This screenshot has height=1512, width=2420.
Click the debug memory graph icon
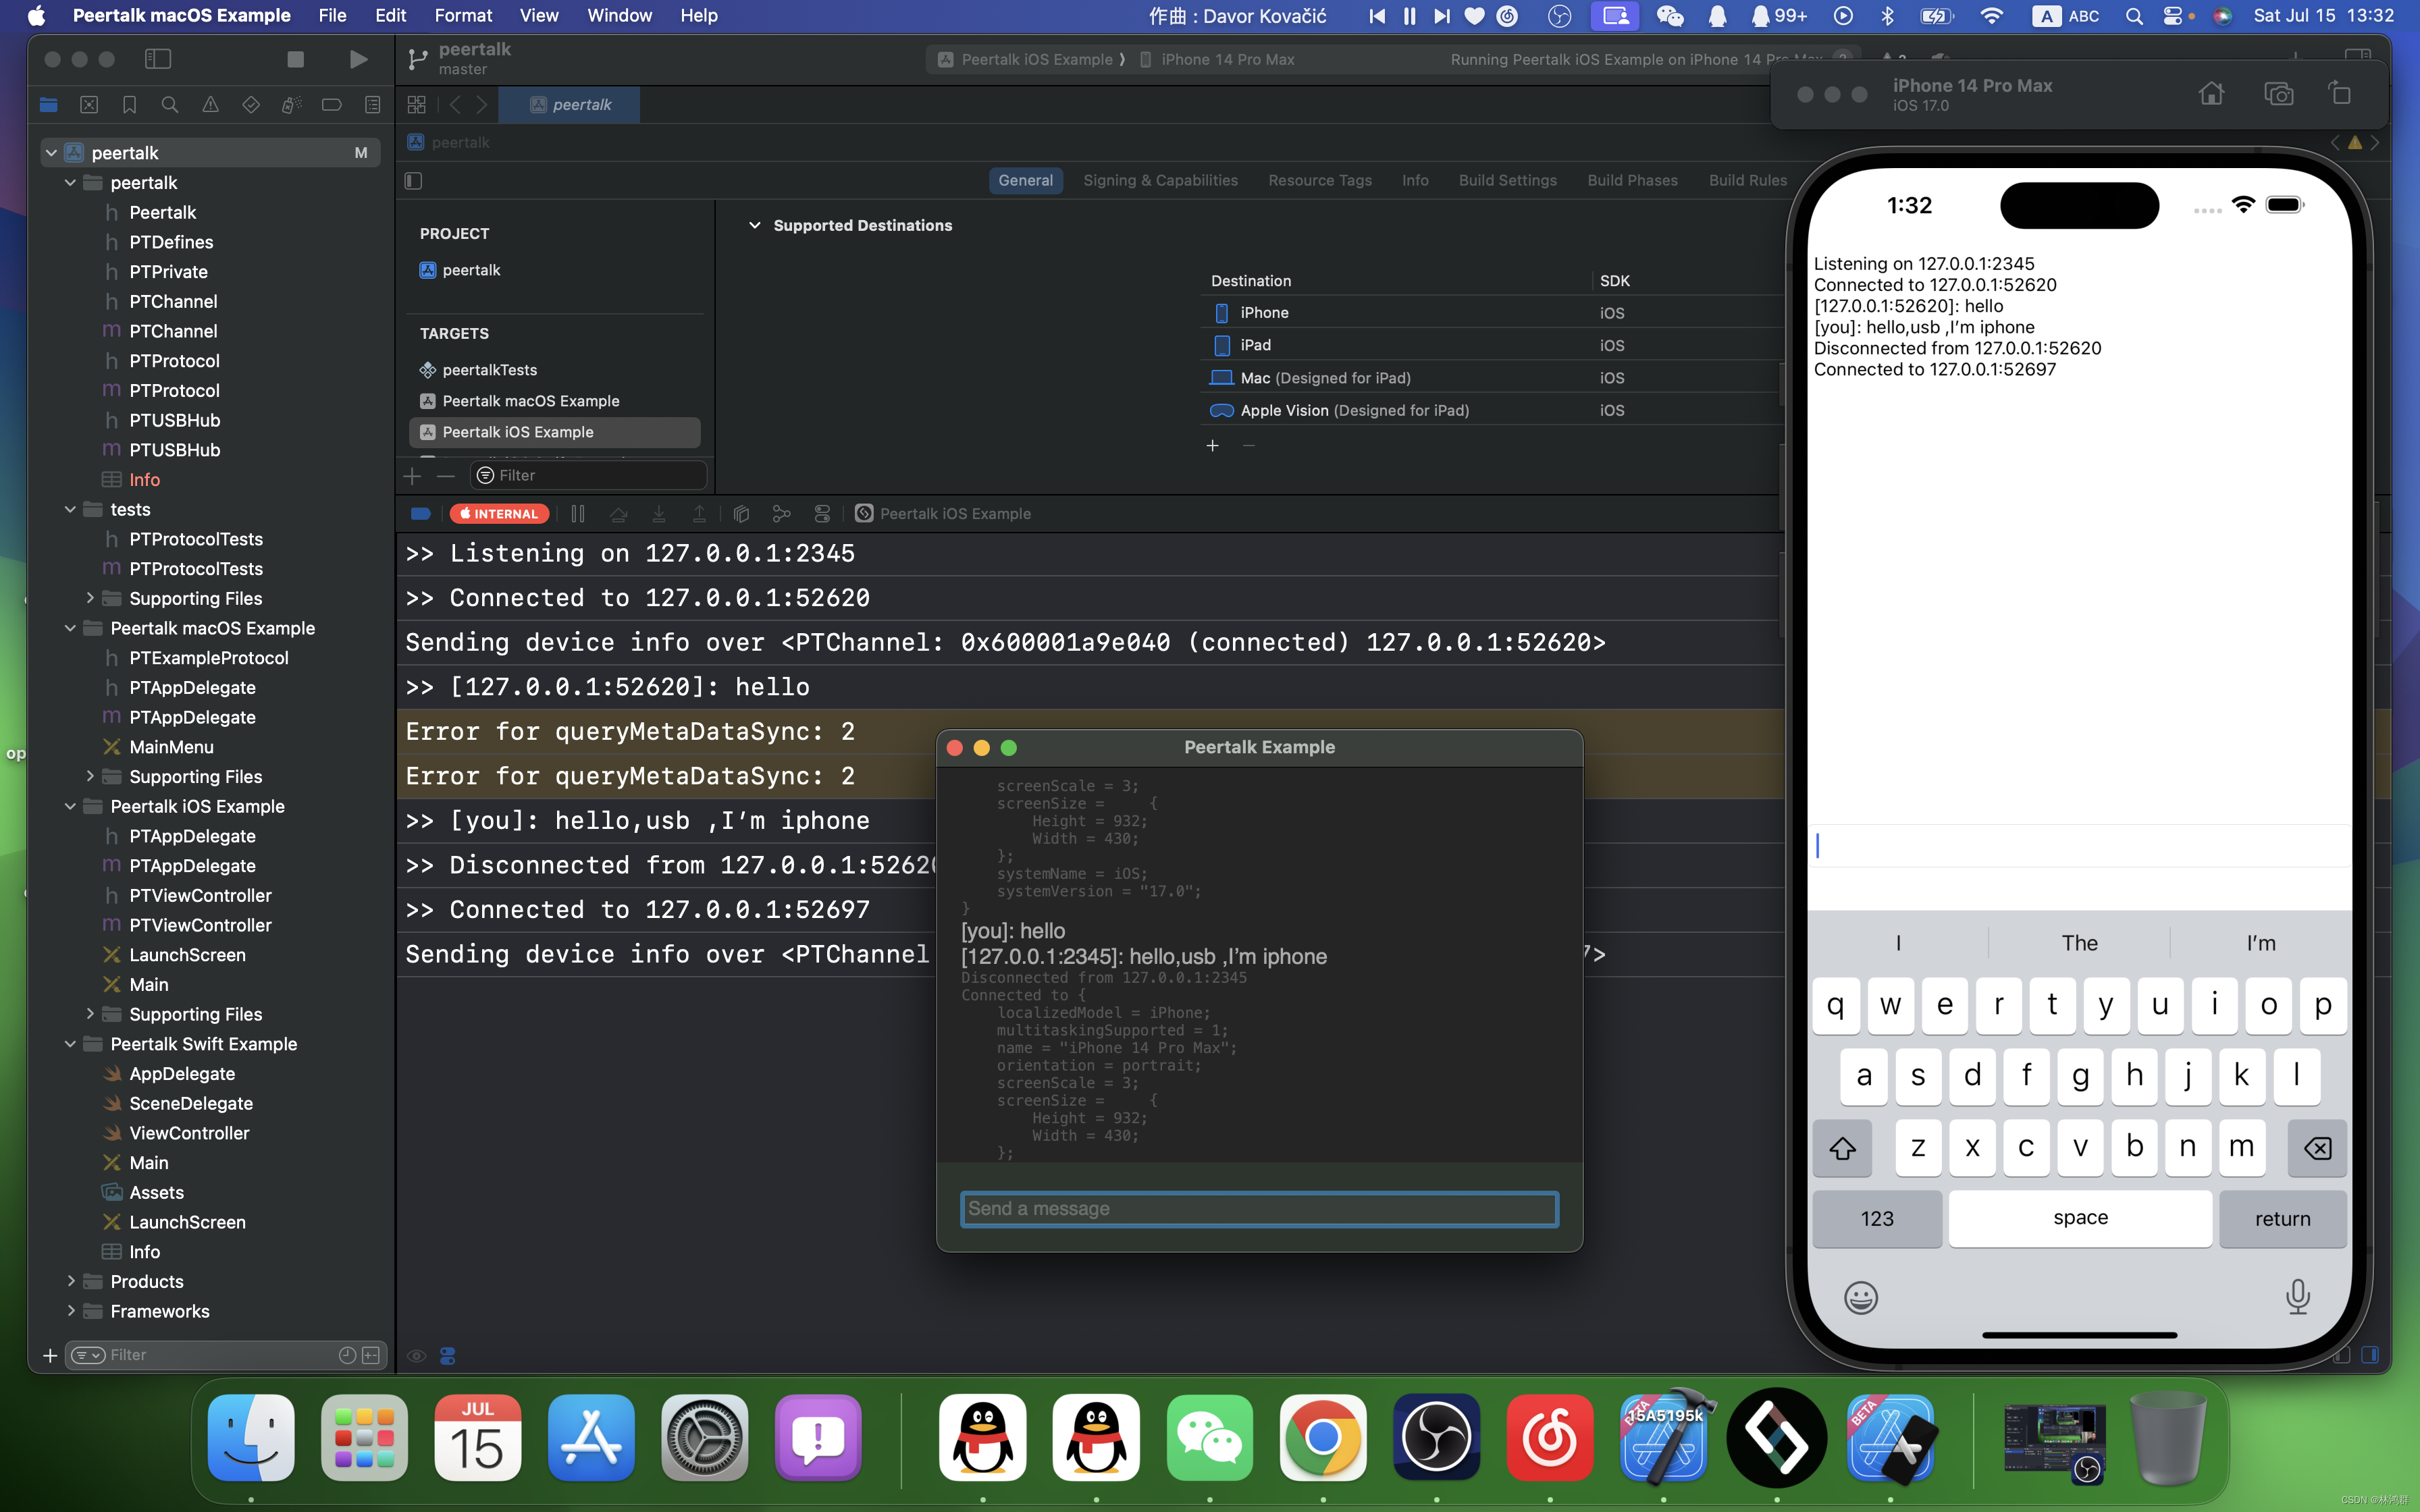781,514
